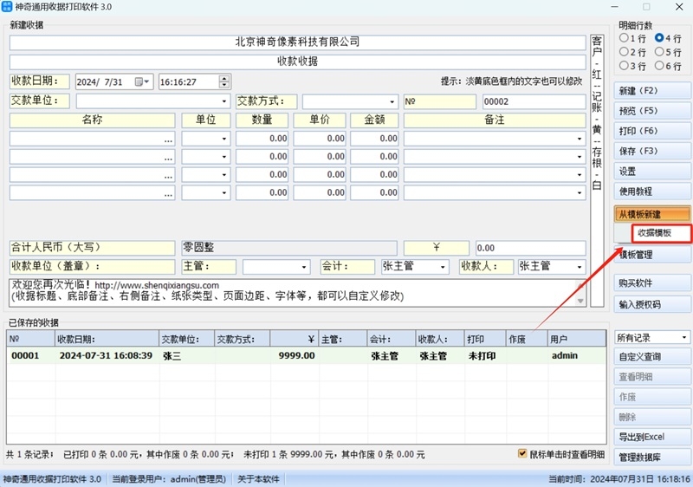Click 新建（F2）button
Screen dimensions: 693x487
(652, 91)
